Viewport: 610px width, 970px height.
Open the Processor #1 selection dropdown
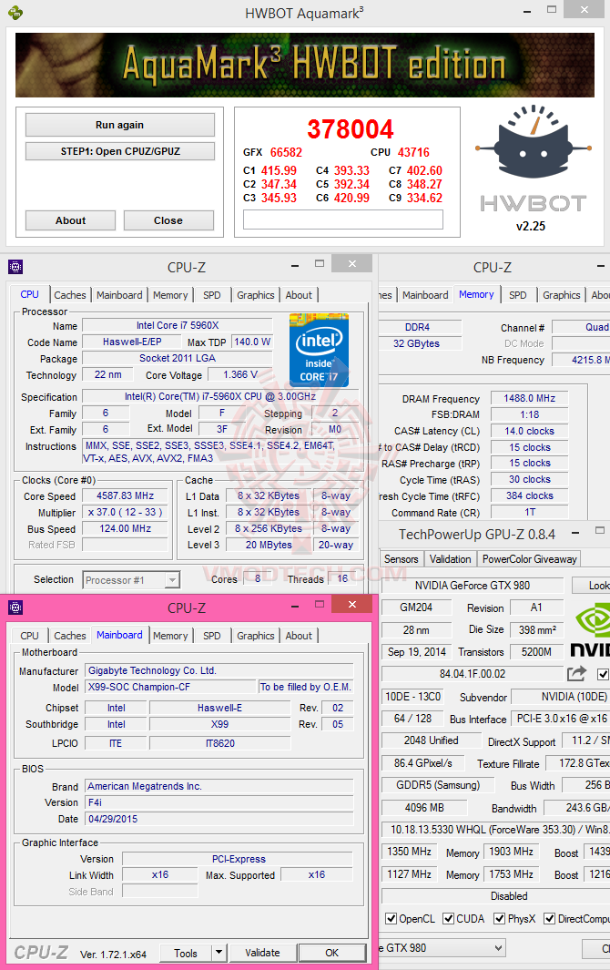131,579
